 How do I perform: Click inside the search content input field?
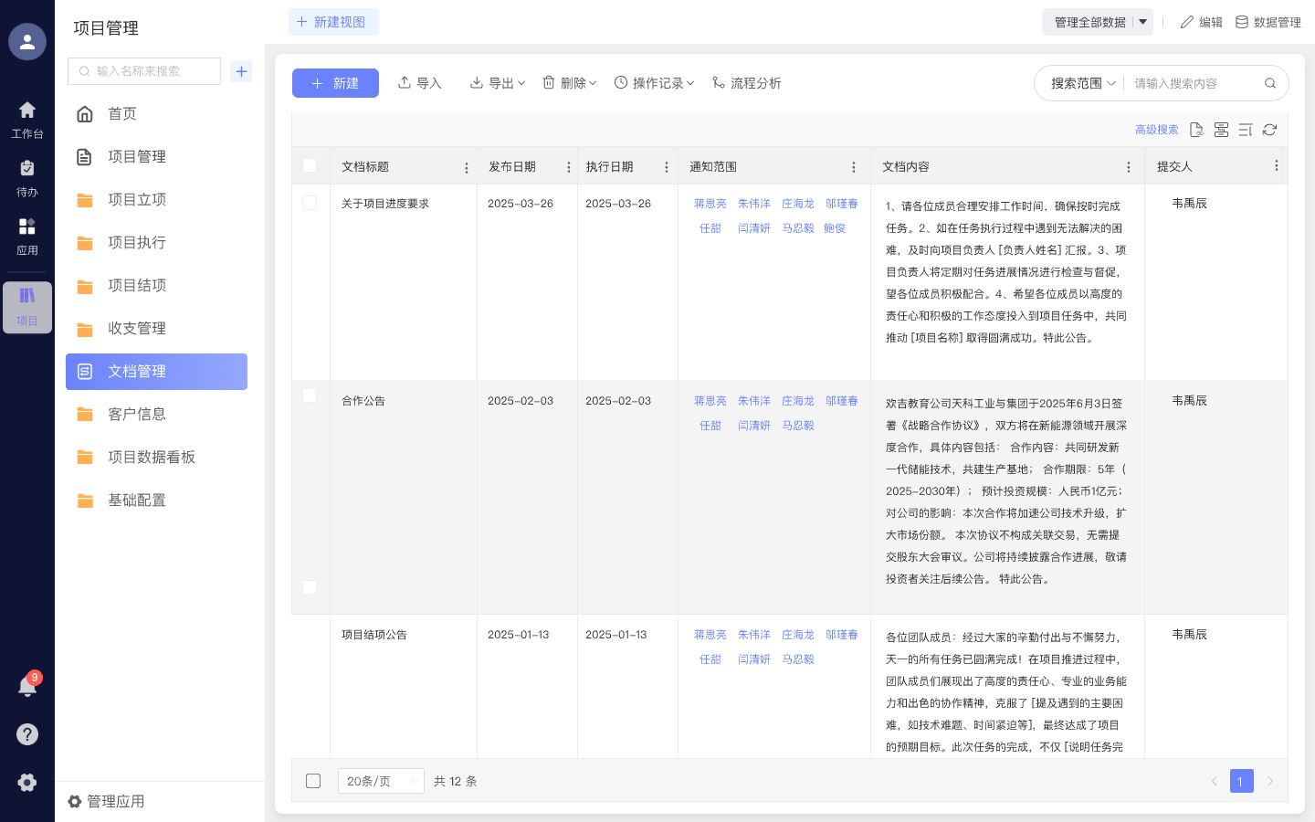pyautogui.click(x=1187, y=82)
